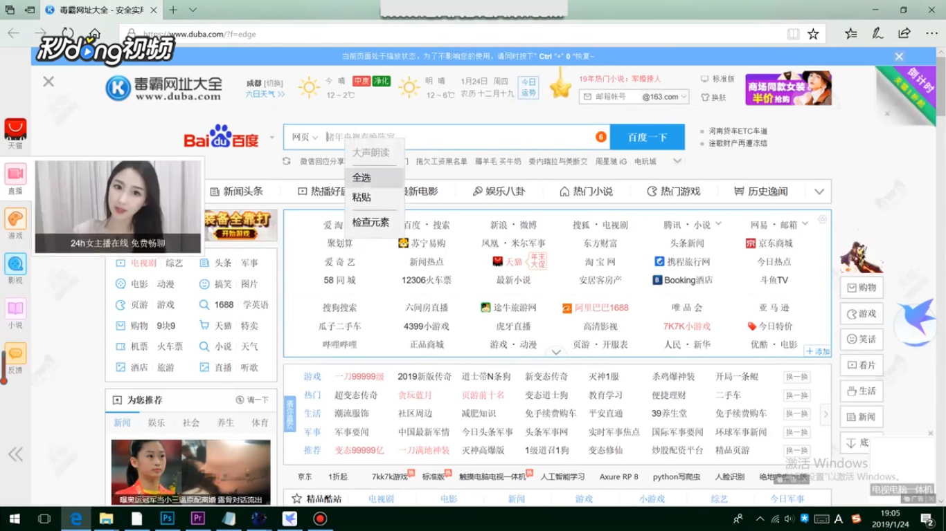This screenshot has height=531, width=946.
Task: Click the 六日天气 forecast link
Action: (x=265, y=93)
